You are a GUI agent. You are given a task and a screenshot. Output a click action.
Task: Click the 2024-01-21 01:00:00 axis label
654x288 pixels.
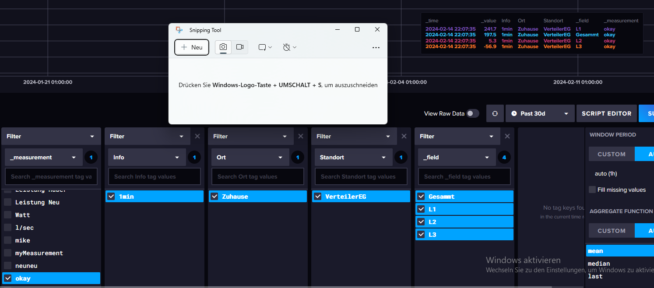coord(48,82)
